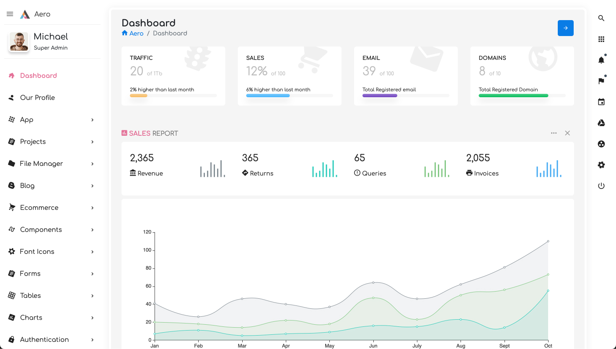Expand the Ecommerce submenu
This screenshot has width=616, height=349.
pyautogui.click(x=93, y=208)
